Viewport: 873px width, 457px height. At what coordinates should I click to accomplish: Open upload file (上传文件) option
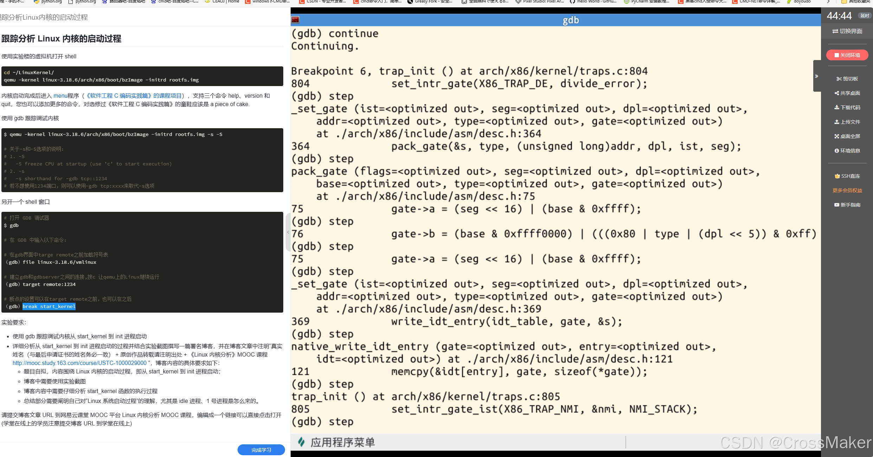click(x=847, y=122)
